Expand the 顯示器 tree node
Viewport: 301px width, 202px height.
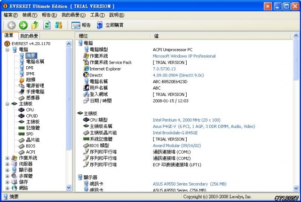8,170
